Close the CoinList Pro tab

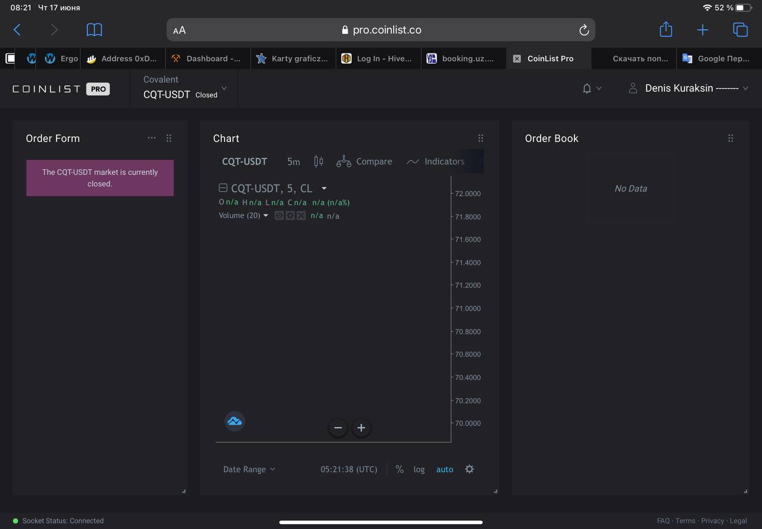(517, 58)
